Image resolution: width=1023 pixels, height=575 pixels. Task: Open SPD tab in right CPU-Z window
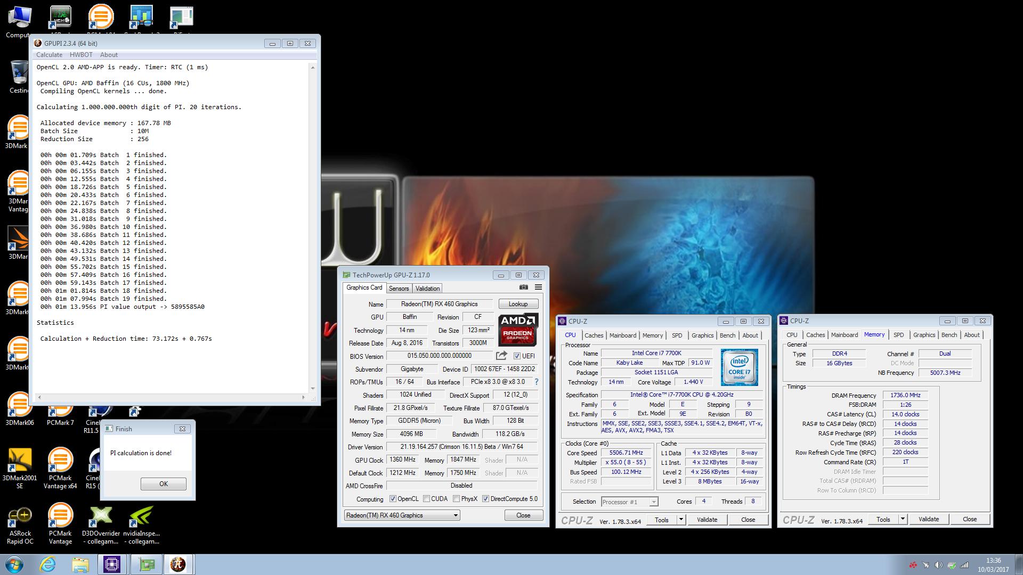click(898, 335)
